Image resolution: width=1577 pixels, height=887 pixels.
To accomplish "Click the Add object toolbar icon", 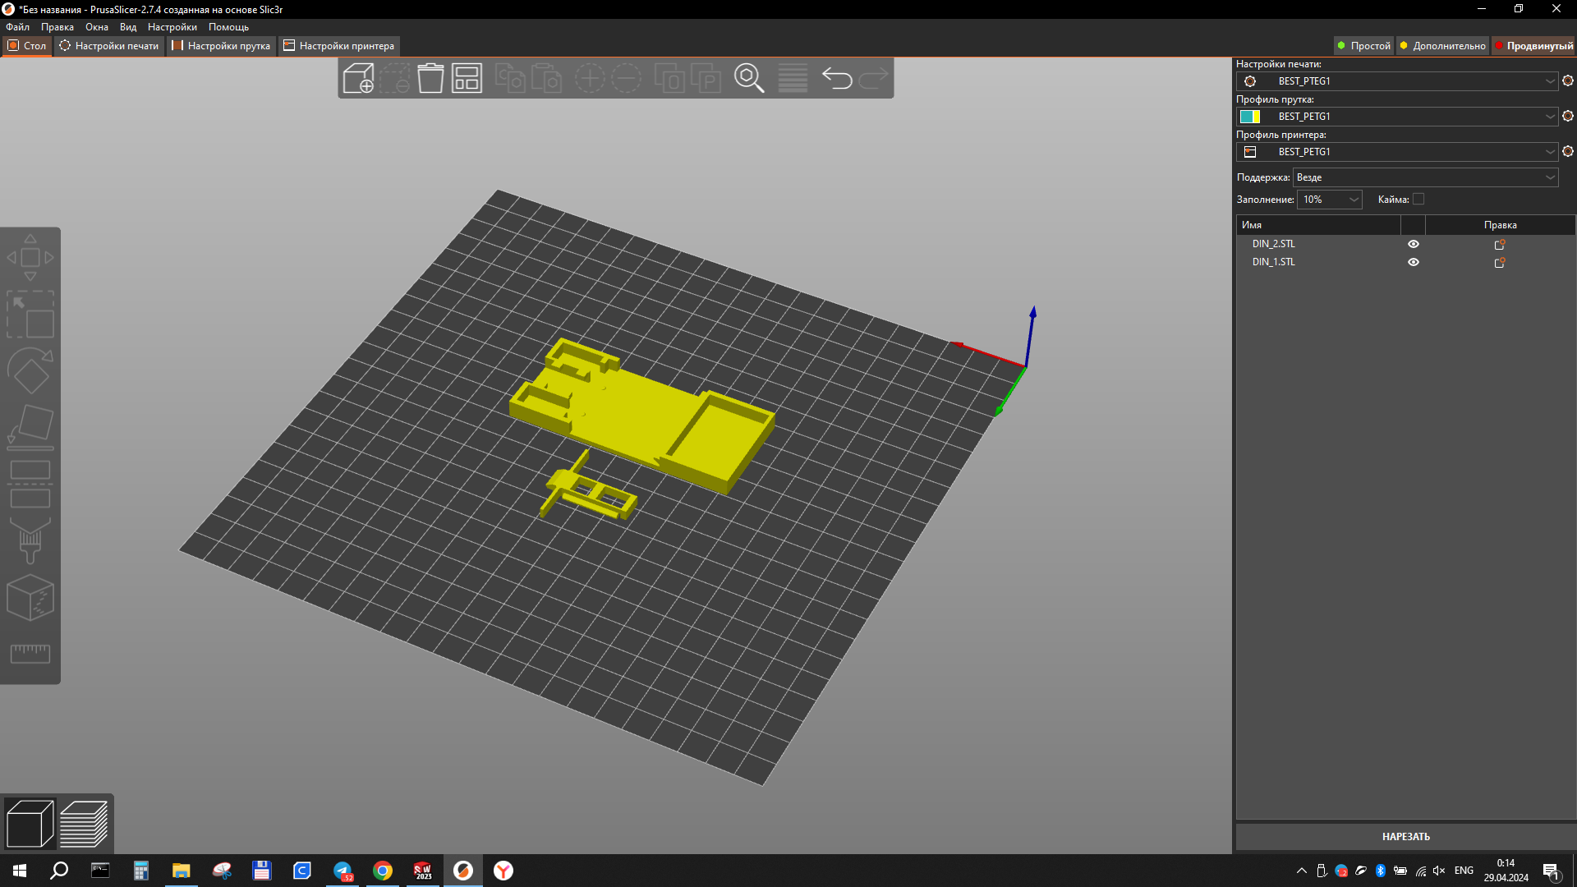I will click(x=358, y=79).
